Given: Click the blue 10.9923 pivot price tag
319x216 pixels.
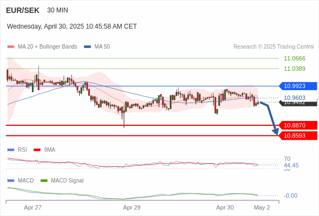Looking at the screenshot, I should (x=298, y=86).
